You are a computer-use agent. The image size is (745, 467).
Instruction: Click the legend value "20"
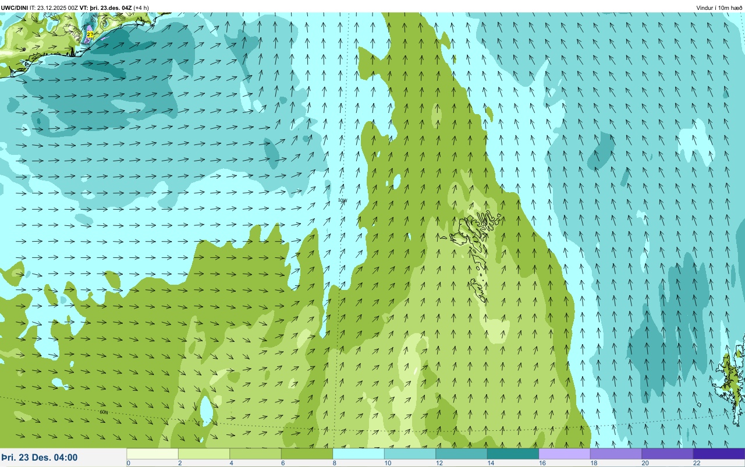[x=645, y=463]
